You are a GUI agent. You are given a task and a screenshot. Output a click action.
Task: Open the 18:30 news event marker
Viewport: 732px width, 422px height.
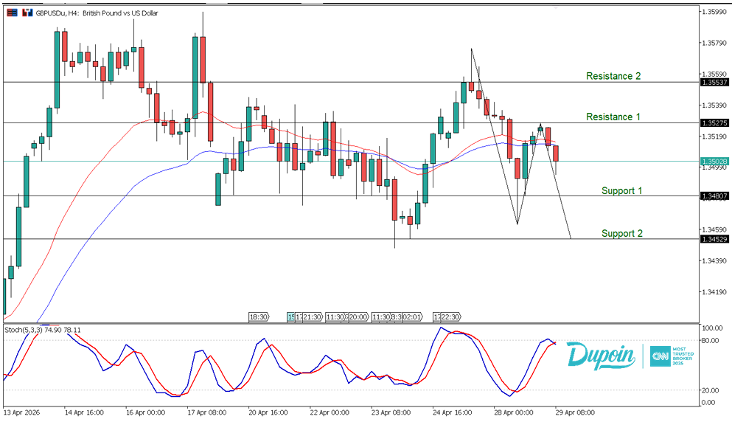[259, 316]
